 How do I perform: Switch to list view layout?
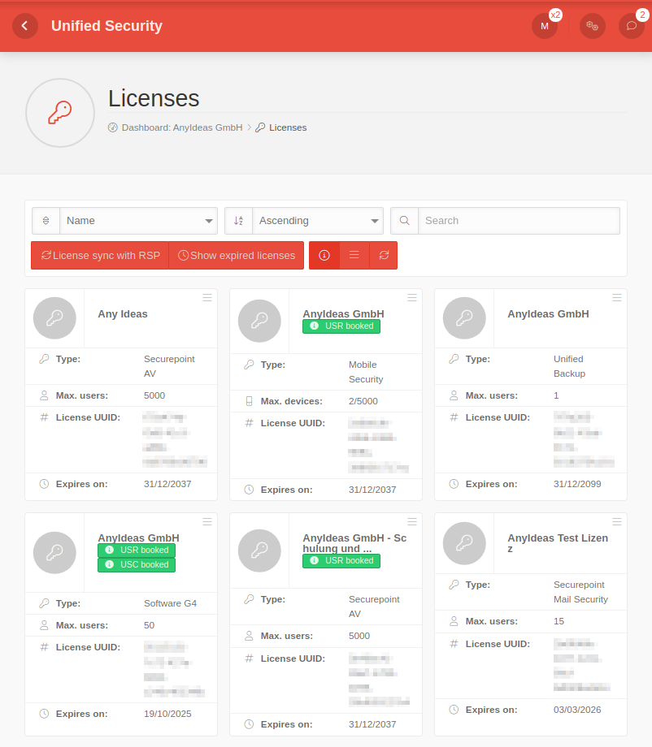[354, 255]
